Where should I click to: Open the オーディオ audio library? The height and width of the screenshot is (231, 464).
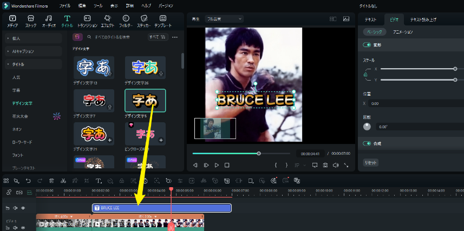pyautogui.click(x=49, y=21)
